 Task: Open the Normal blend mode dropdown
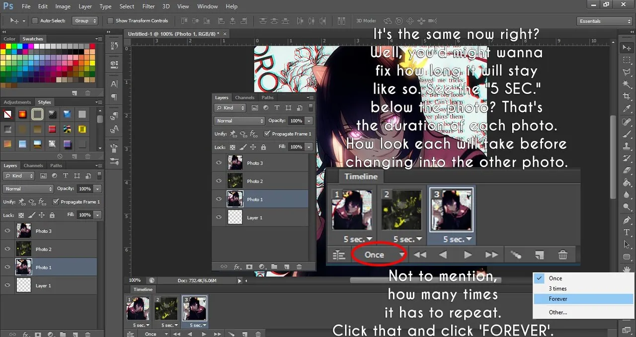(28, 189)
